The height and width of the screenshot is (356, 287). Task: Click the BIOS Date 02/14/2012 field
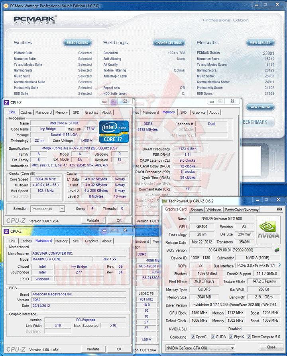tap(79, 306)
